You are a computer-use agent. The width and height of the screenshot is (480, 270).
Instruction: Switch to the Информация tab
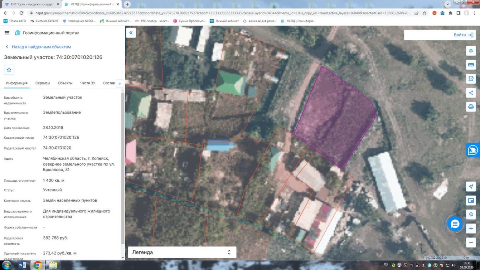[x=17, y=83]
